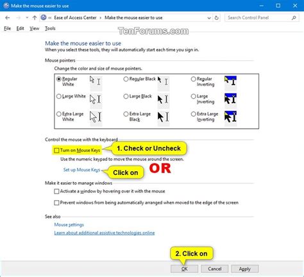The width and height of the screenshot is (304, 277).
Task: Click the search magnifier icon
Action: pyautogui.click(x=294, y=18)
